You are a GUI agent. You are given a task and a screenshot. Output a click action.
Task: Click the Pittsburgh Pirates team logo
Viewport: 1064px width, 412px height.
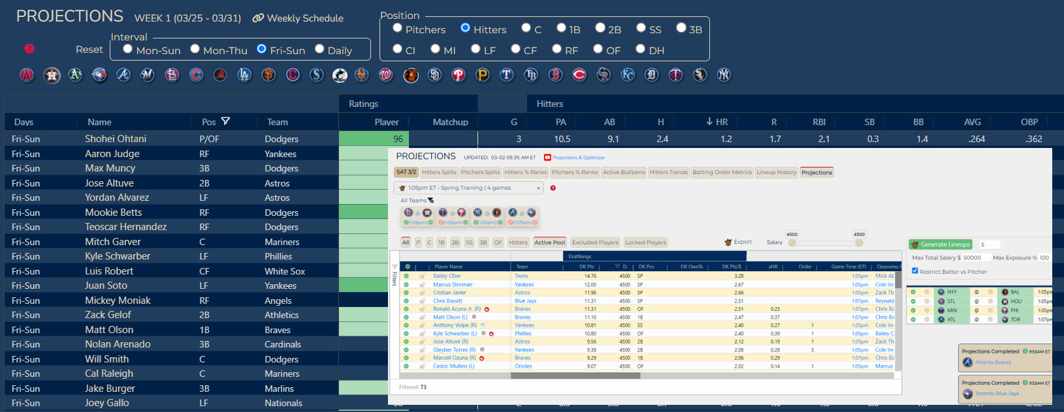483,75
